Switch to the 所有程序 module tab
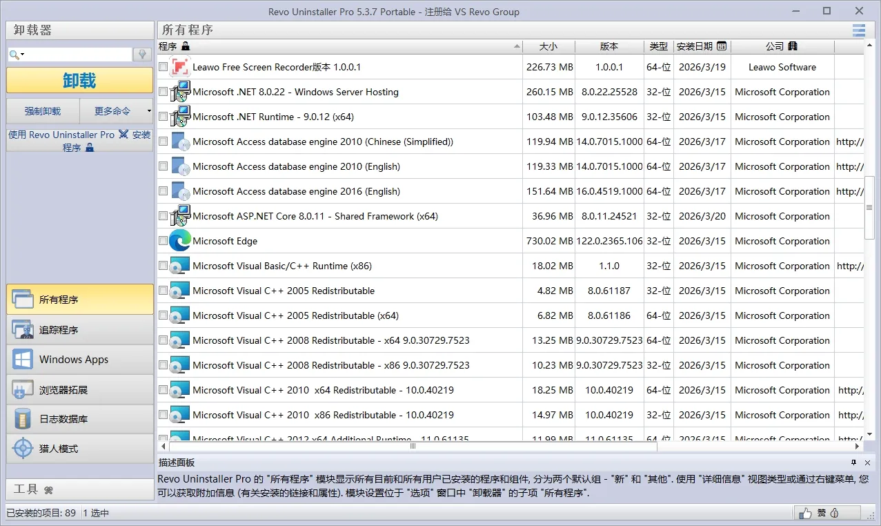The width and height of the screenshot is (881, 526). pos(79,299)
